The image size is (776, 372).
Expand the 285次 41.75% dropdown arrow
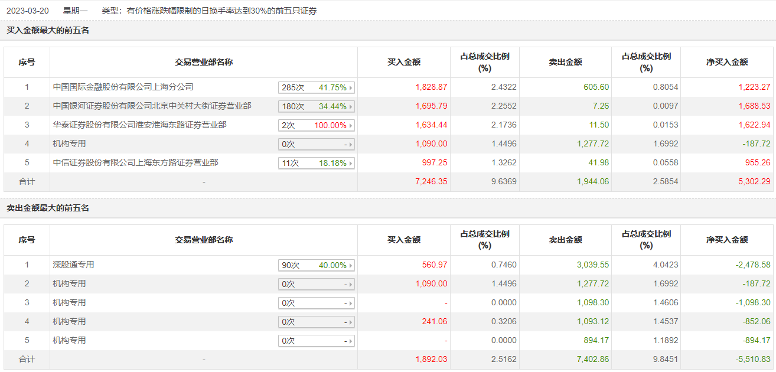coord(351,88)
